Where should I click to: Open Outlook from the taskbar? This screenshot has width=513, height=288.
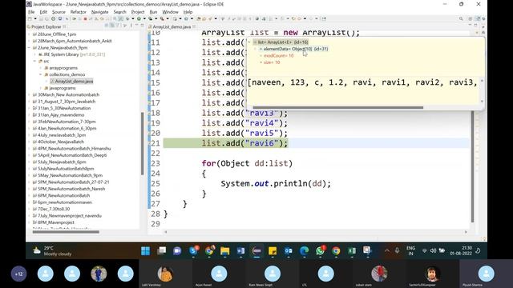[x=289, y=250]
